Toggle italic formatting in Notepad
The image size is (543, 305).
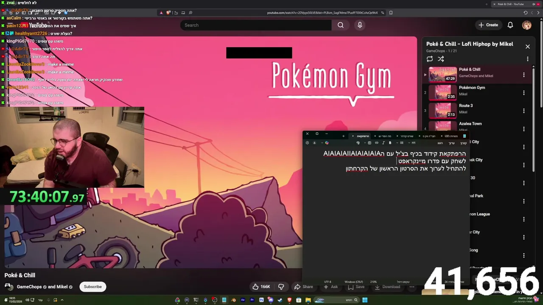383,143
